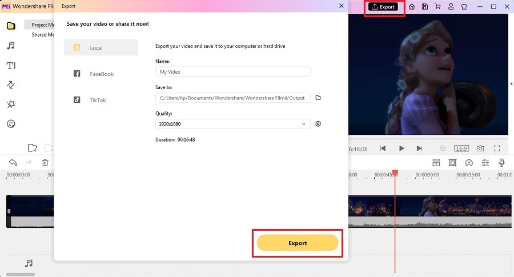This screenshot has height=277, width=514.
Task: Click the add new folder icon
Action: (x=32, y=148)
